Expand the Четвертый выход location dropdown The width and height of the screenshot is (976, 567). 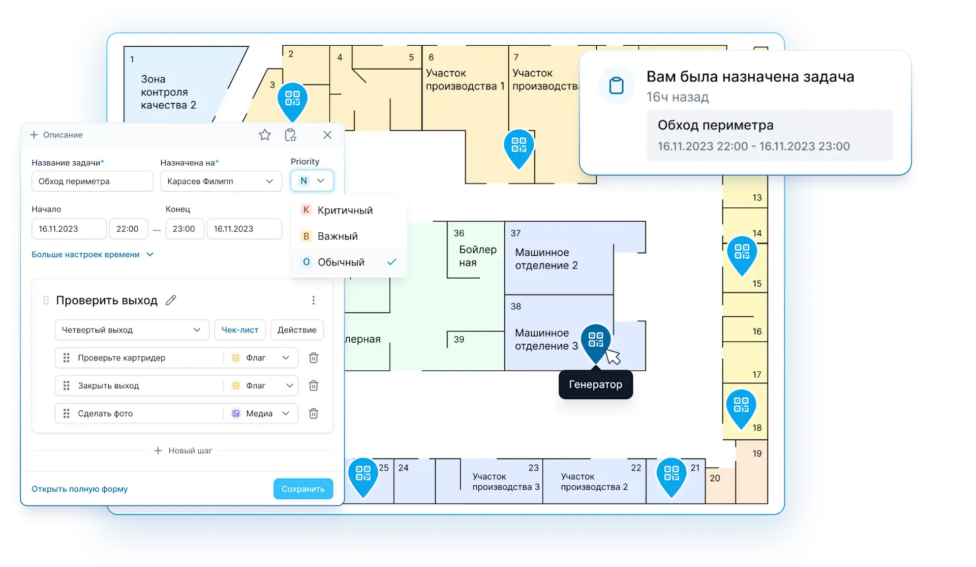point(132,330)
